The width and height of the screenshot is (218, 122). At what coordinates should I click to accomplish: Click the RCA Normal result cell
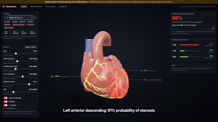(x=33, y=32)
